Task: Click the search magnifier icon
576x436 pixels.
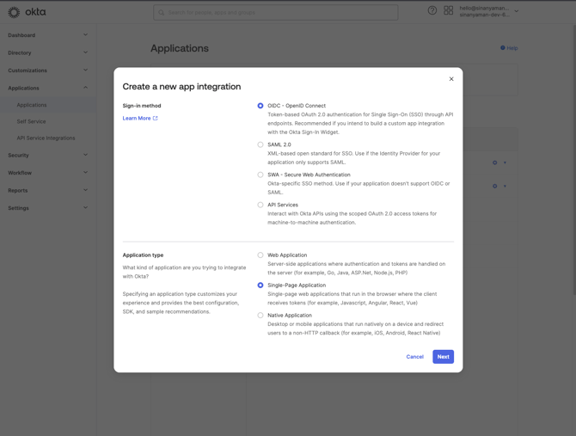Action: 161,13
